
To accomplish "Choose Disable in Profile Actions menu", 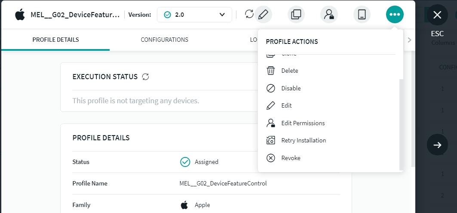I will [x=291, y=88].
